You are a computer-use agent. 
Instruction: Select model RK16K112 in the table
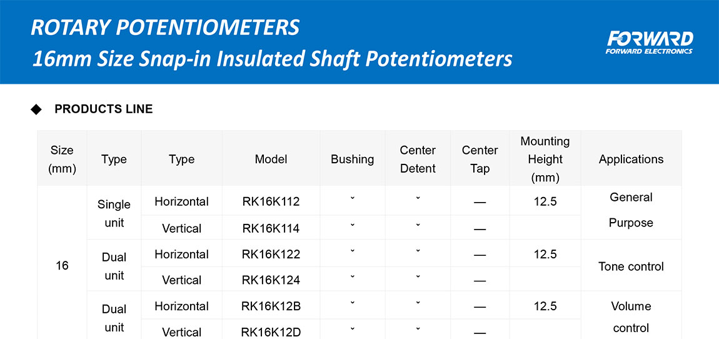point(271,201)
